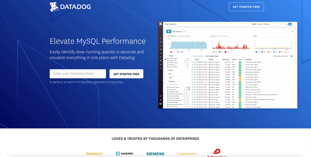Click the first app sidebar icon below the logo
The height and width of the screenshot is (157, 311).
pos(160,38)
